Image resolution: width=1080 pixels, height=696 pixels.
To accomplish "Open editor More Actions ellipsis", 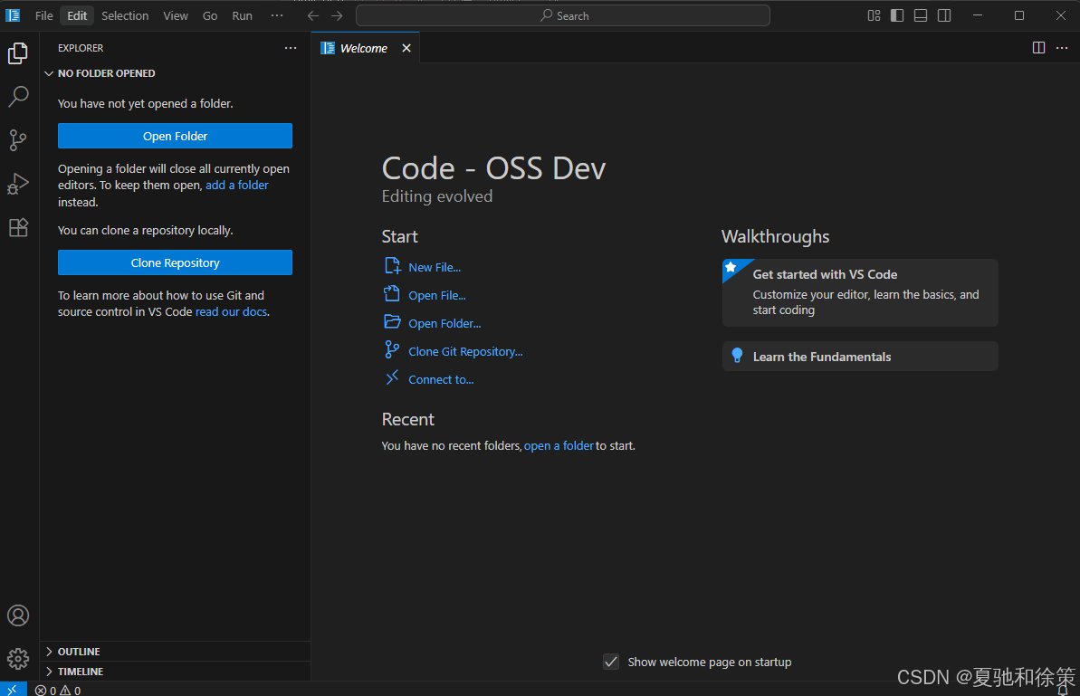I will point(1062,47).
